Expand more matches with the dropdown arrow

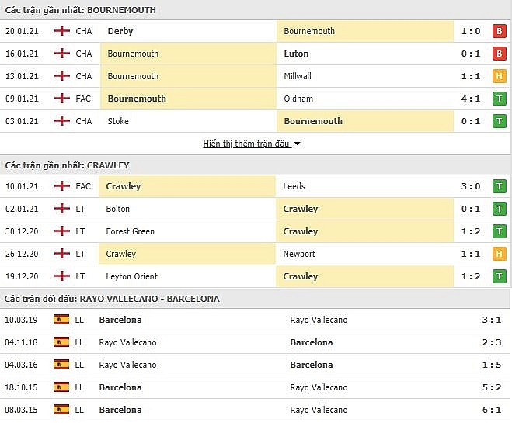297,144
